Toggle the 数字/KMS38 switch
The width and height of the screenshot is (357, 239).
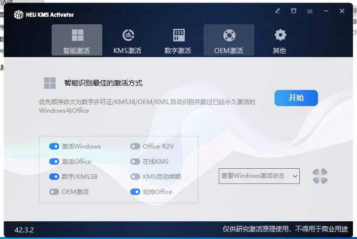54,177
